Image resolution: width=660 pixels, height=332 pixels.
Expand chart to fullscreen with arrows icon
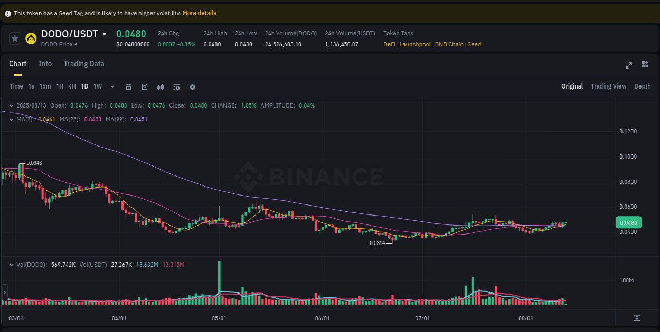[629, 65]
